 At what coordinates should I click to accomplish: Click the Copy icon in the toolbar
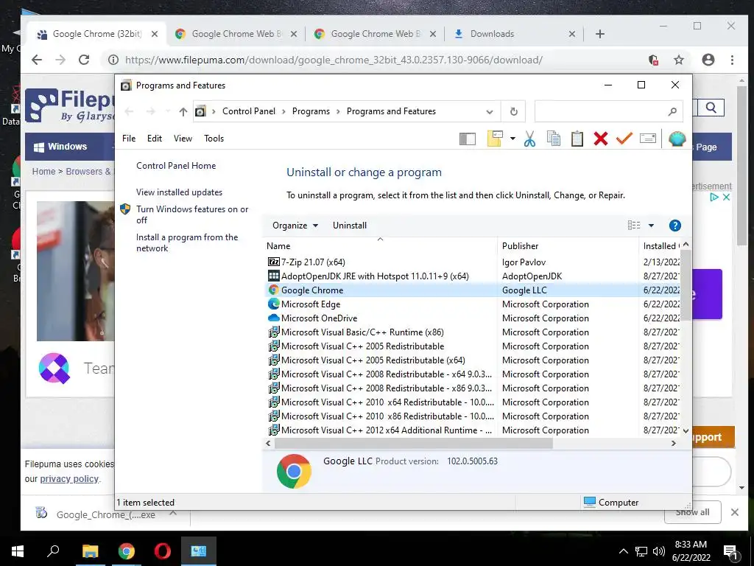(x=554, y=139)
